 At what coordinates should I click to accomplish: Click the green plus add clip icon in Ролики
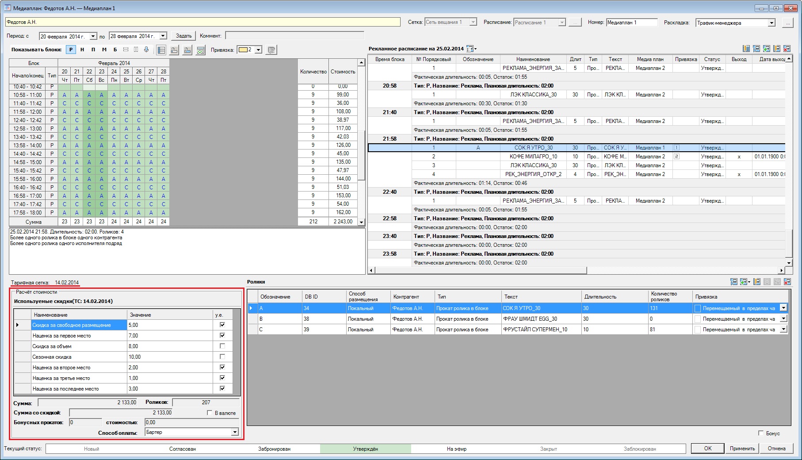[x=744, y=281]
